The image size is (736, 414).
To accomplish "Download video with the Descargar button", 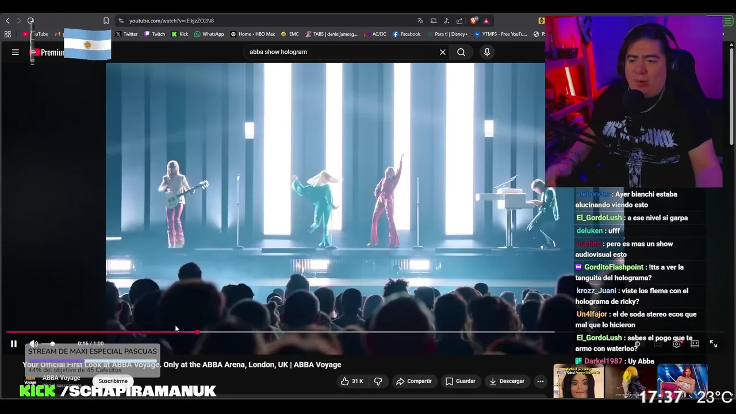I will point(507,381).
